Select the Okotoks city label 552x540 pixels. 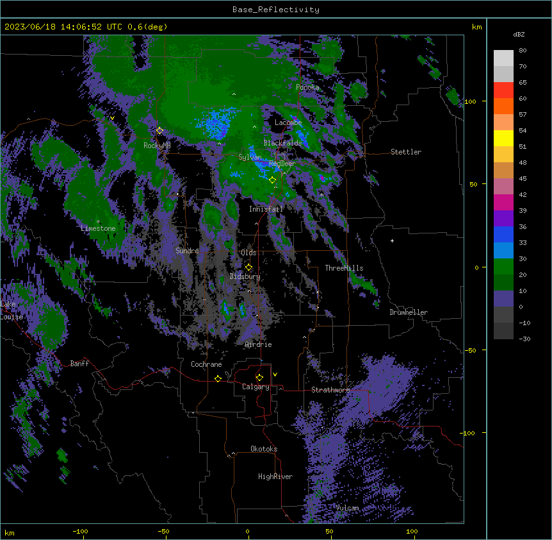(x=264, y=449)
